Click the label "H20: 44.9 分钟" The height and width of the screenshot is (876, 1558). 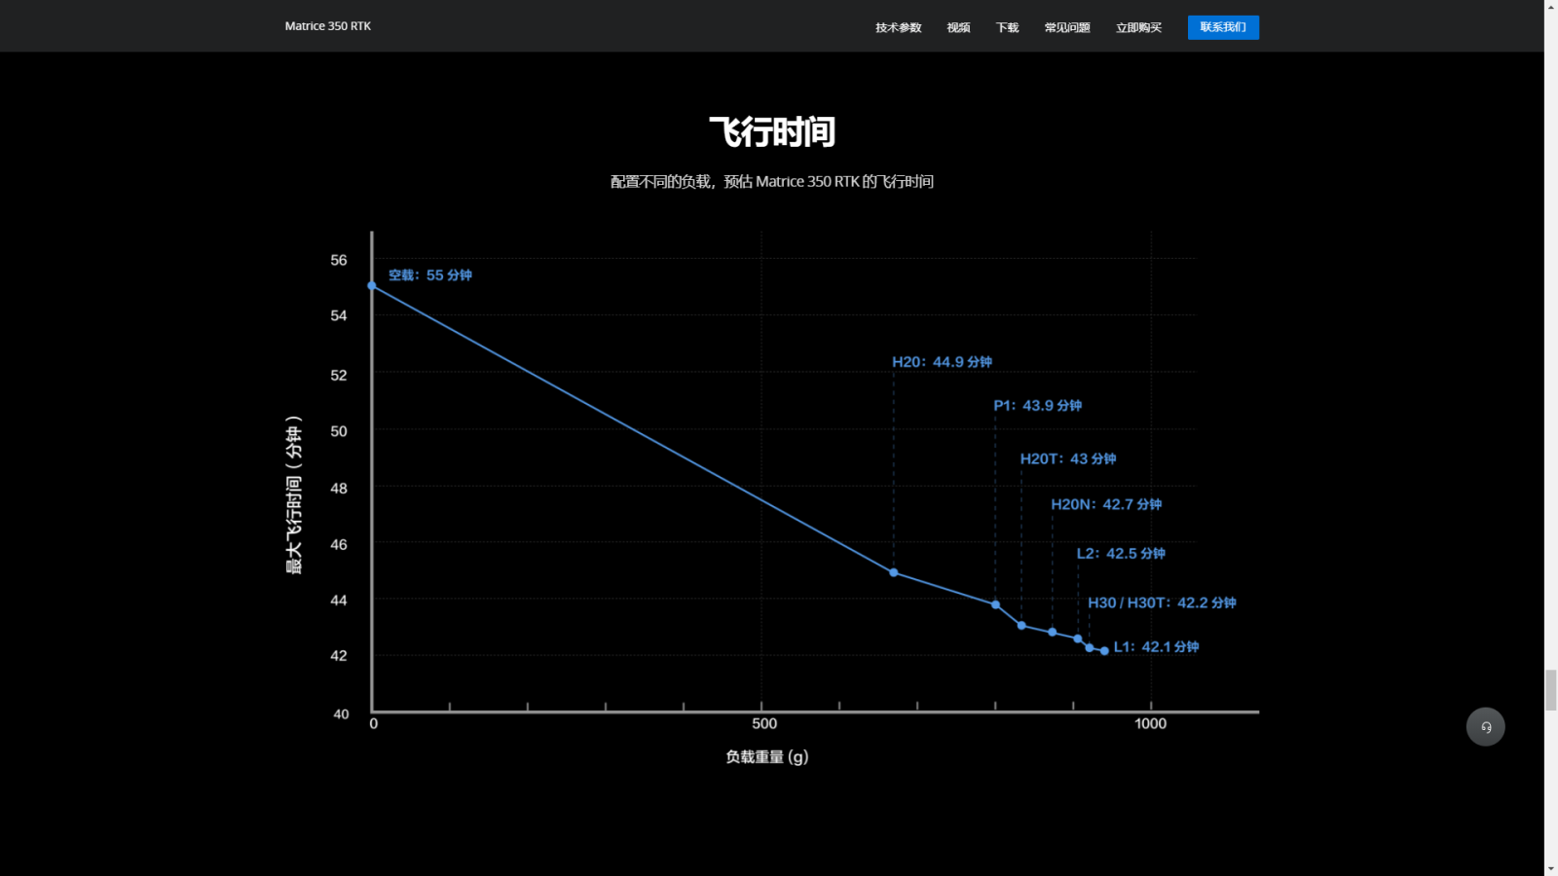[x=942, y=362]
